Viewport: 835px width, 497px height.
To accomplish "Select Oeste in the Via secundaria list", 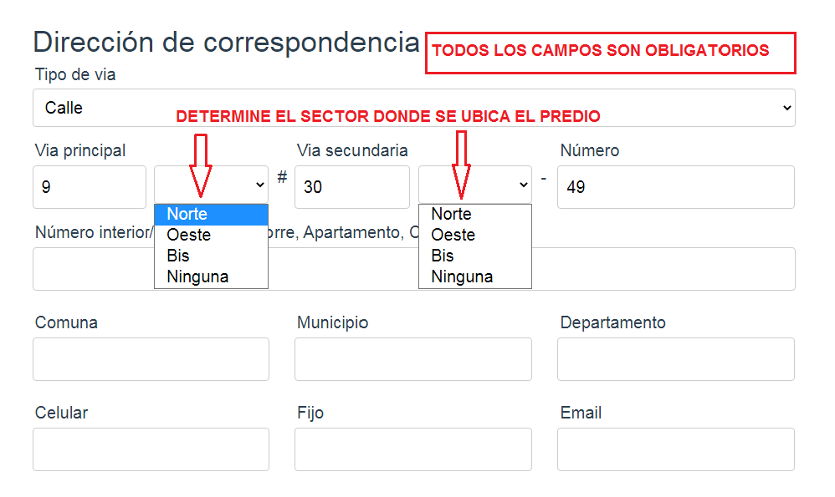I will [x=474, y=236].
